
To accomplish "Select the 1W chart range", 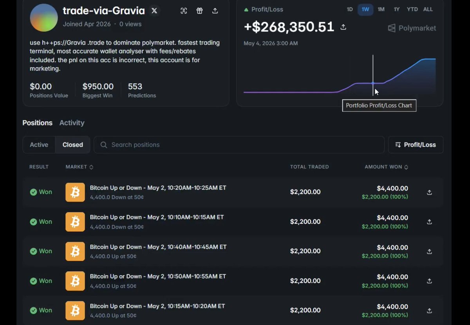I will pyautogui.click(x=365, y=9).
